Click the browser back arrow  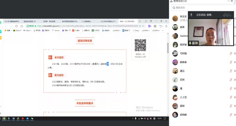click(6, 26)
